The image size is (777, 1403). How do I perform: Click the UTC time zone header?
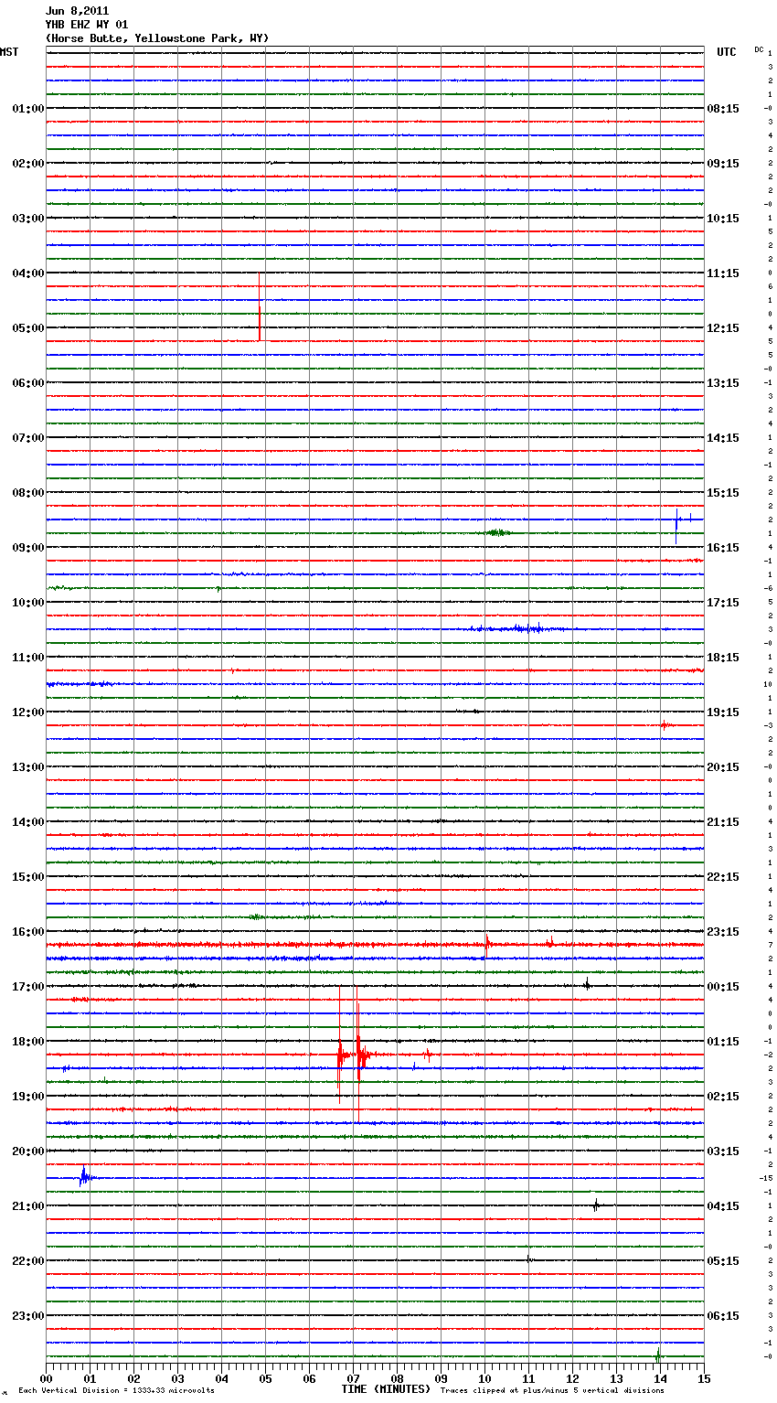[x=726, y=52]
